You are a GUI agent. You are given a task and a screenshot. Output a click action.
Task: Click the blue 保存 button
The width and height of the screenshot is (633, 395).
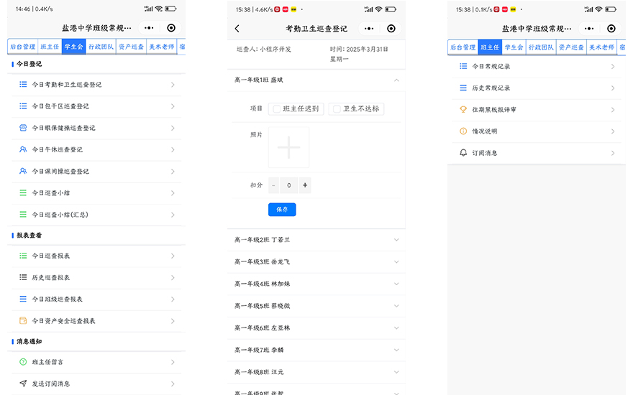[282, 210]
